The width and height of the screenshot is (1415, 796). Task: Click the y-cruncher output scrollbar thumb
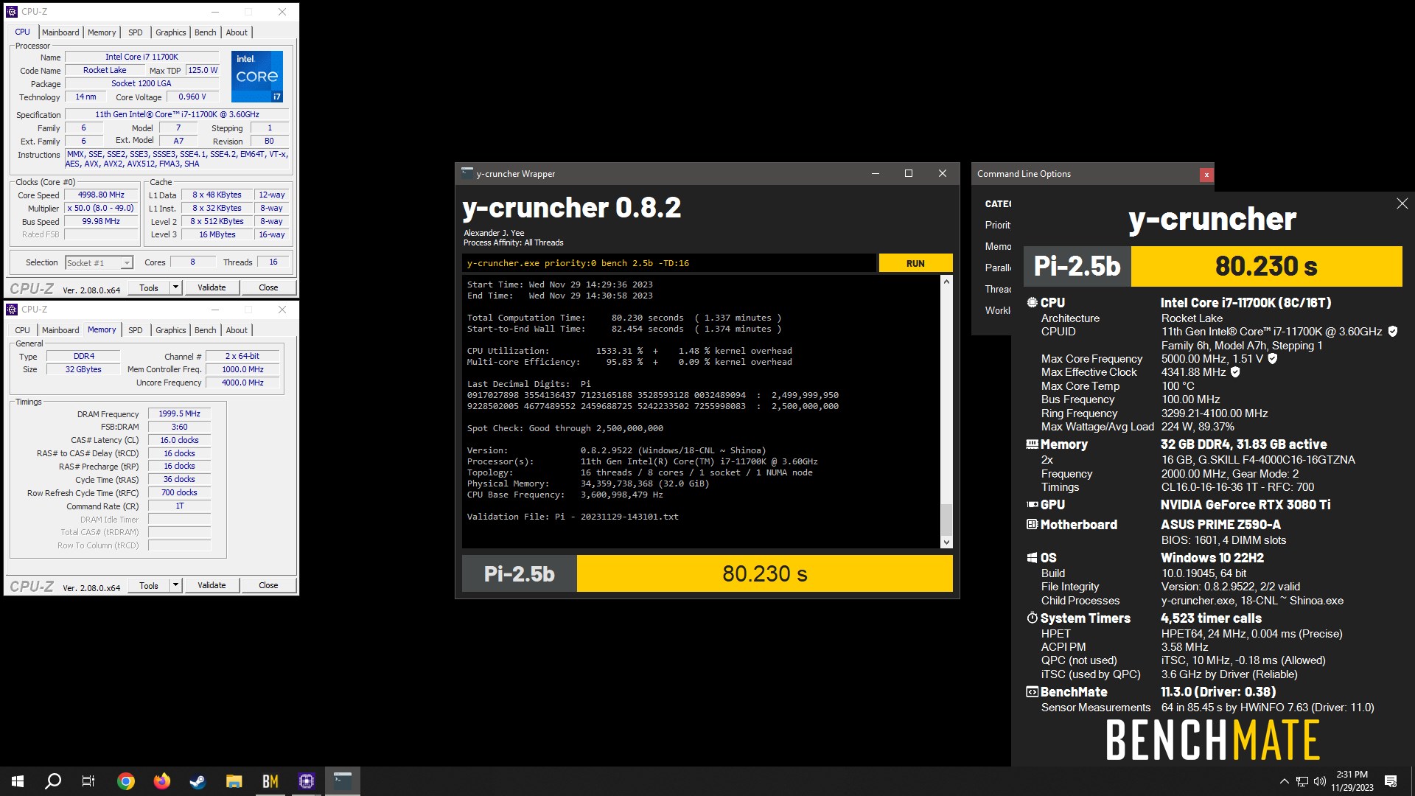947,520
